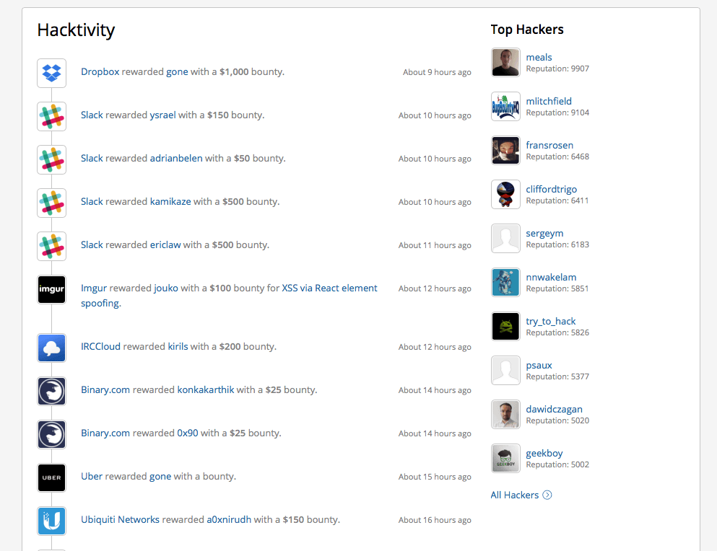Select the Binary.com logo beside 0x90's reward
This screenshot has width=717, height=551.
52,434
